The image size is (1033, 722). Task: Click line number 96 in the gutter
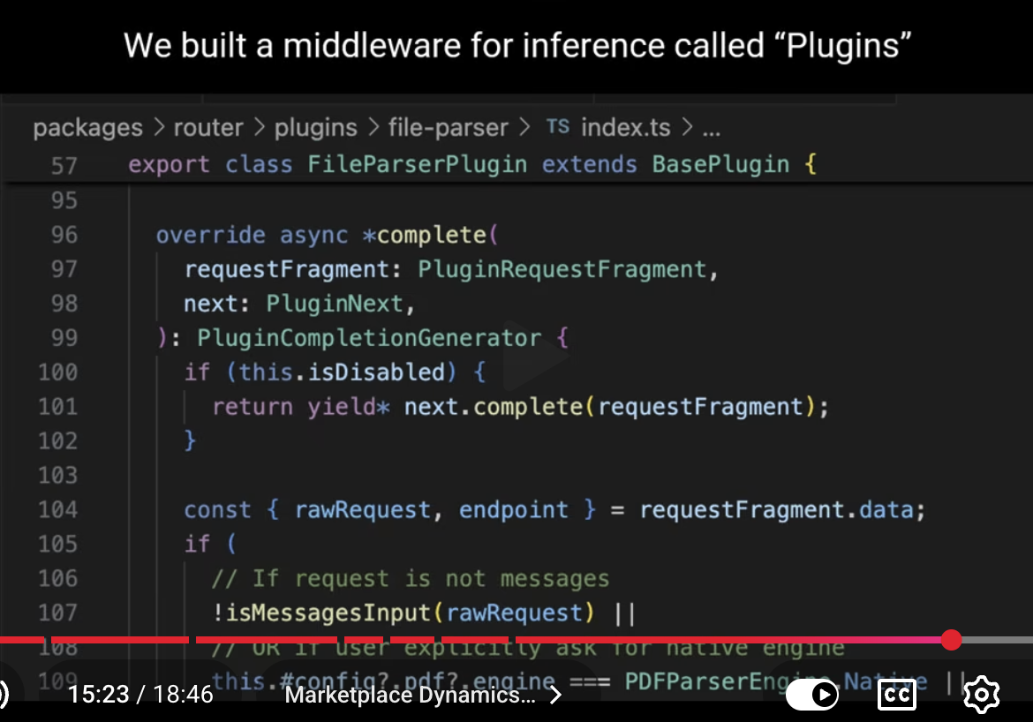pos(64,235)
